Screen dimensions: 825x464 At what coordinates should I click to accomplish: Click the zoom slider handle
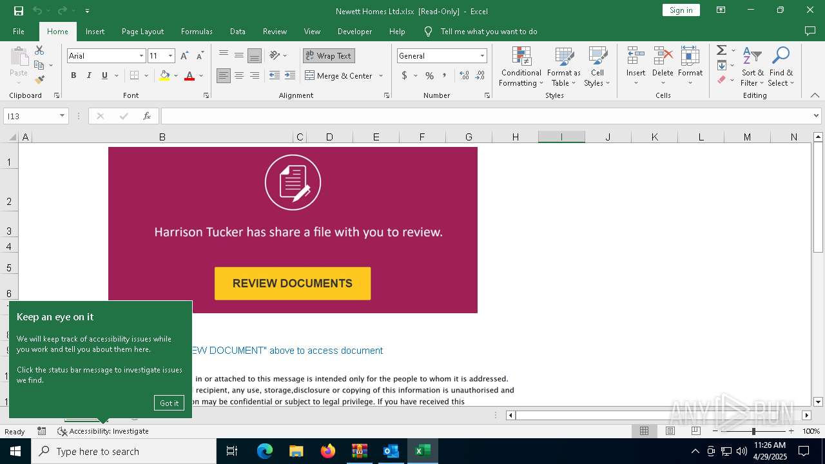753,431
